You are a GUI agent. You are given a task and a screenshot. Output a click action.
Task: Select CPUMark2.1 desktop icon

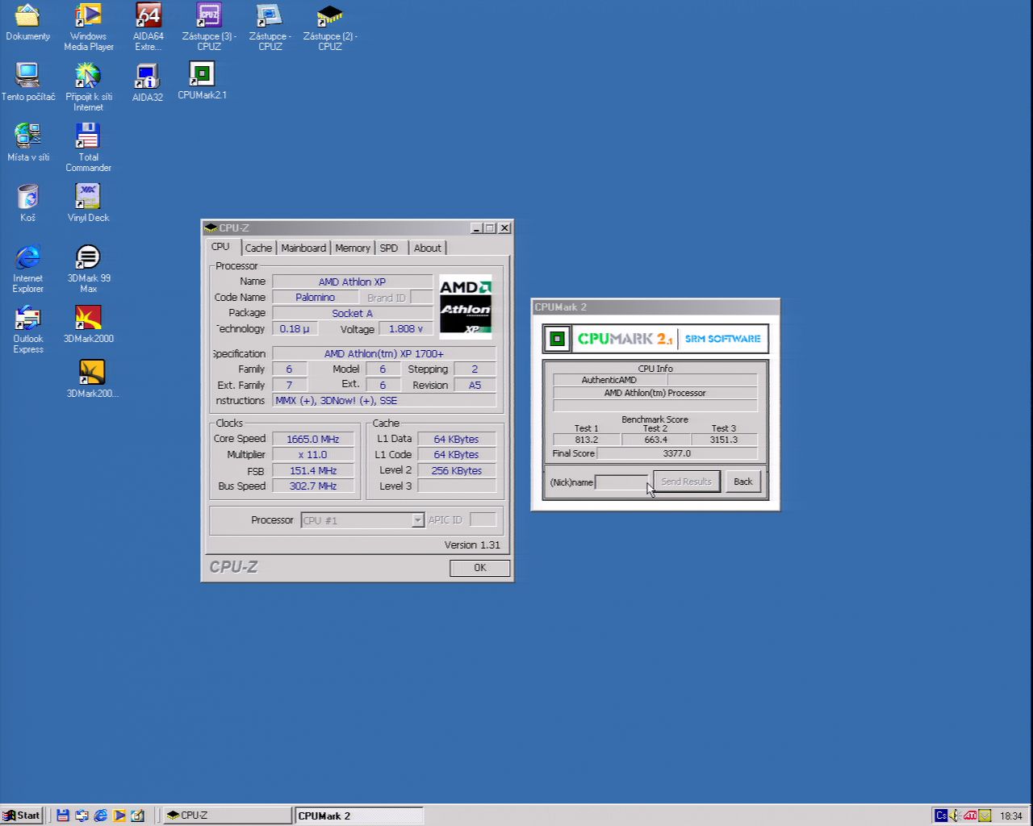pyautogui.click(x=202, y=81)
